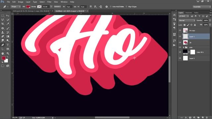Enable Auto Add/Delete checkbox

[x=111, y=7]
